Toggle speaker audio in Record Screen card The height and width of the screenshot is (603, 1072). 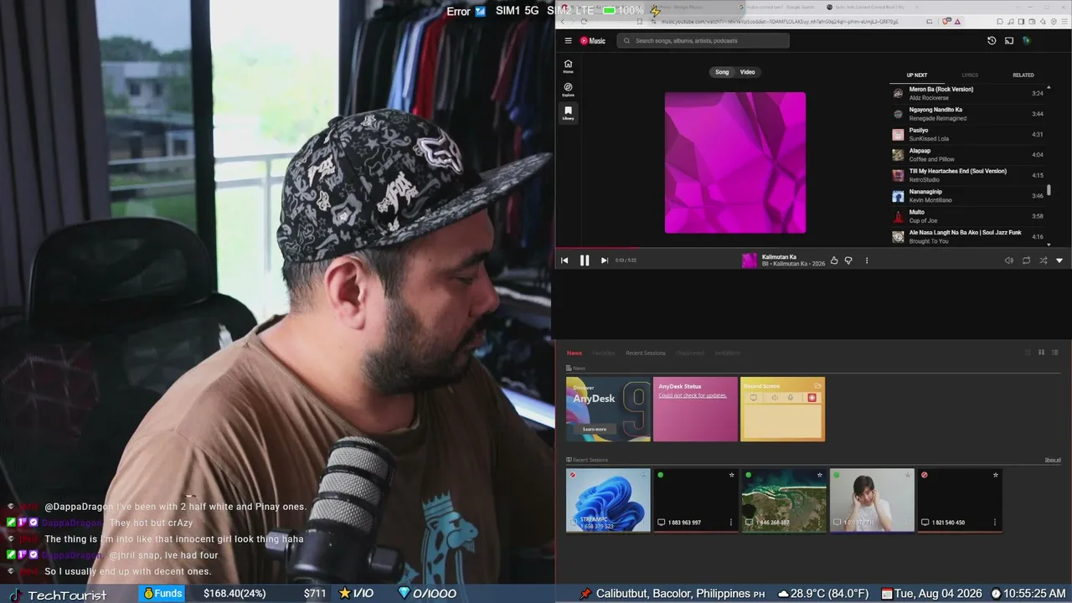(x=775, y=398)
